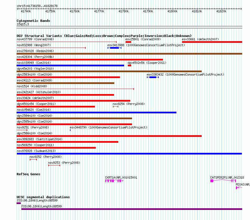Open the CKMT1A gene model glyph

tap(114, 181)
